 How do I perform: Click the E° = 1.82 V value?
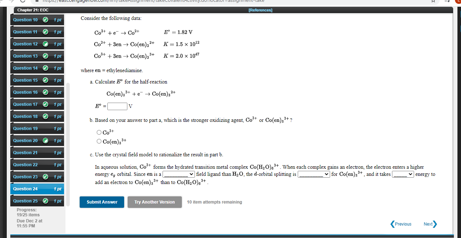pyautogui.click(x=178, y=32)
